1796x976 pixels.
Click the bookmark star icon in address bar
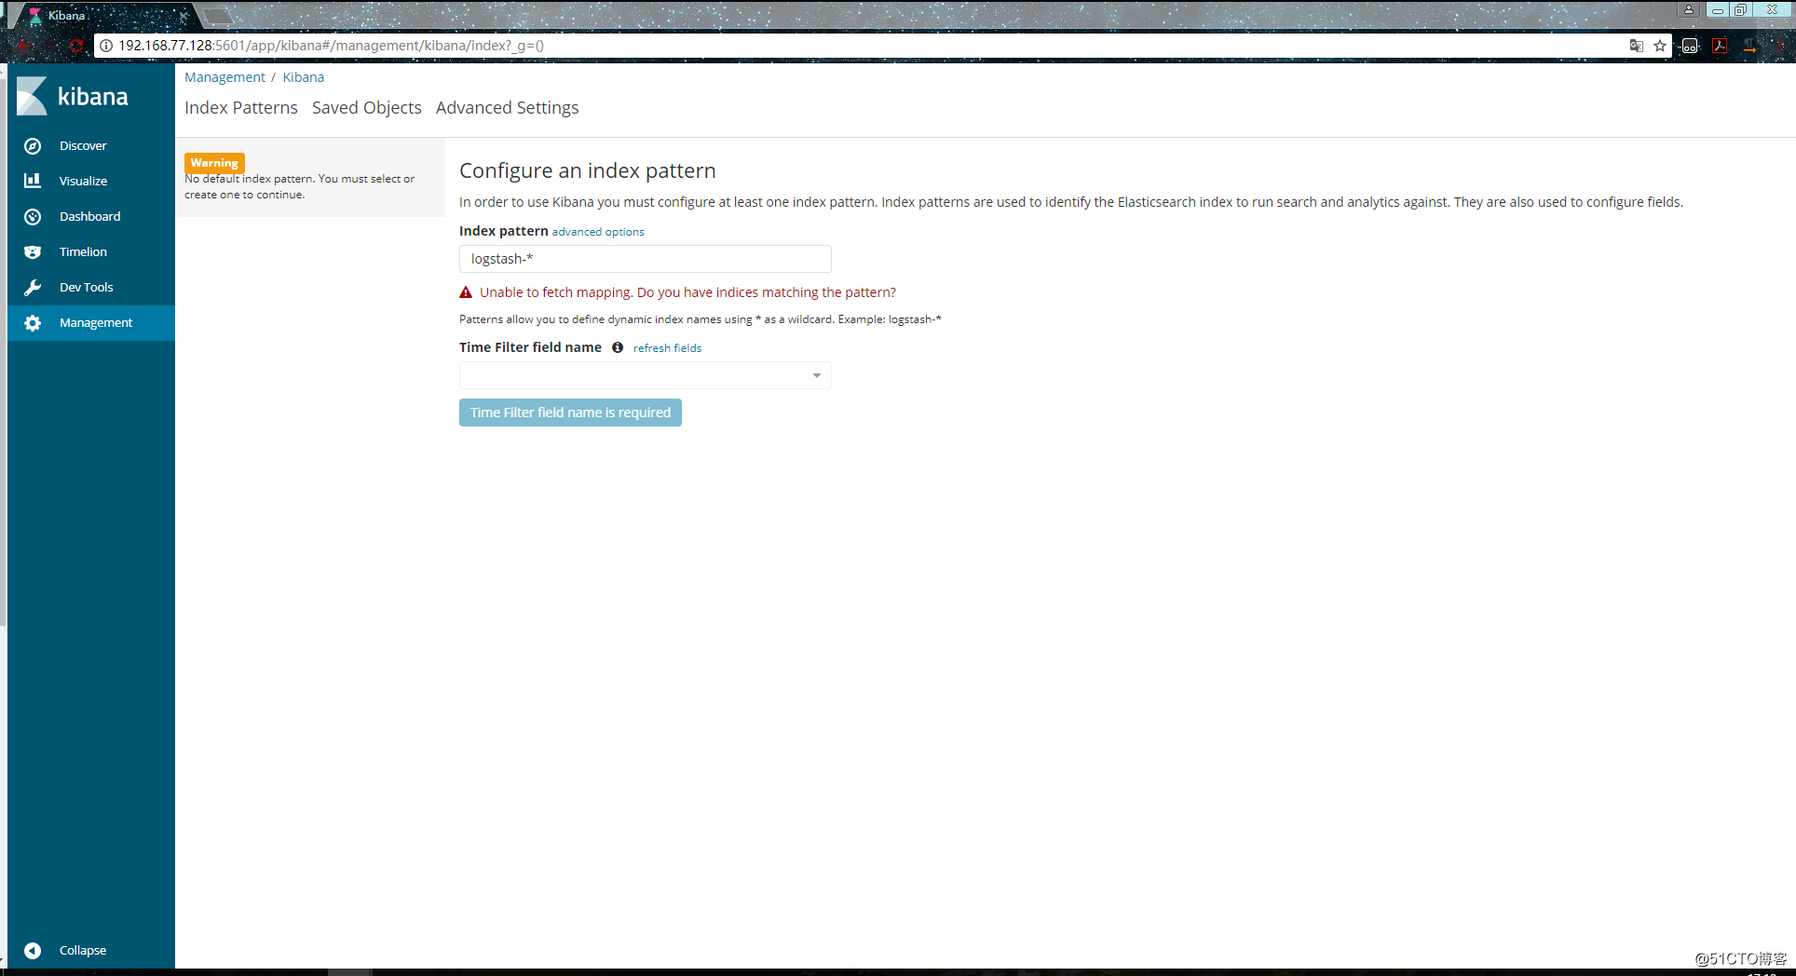pyautogui.click(x=1660, y=46)
